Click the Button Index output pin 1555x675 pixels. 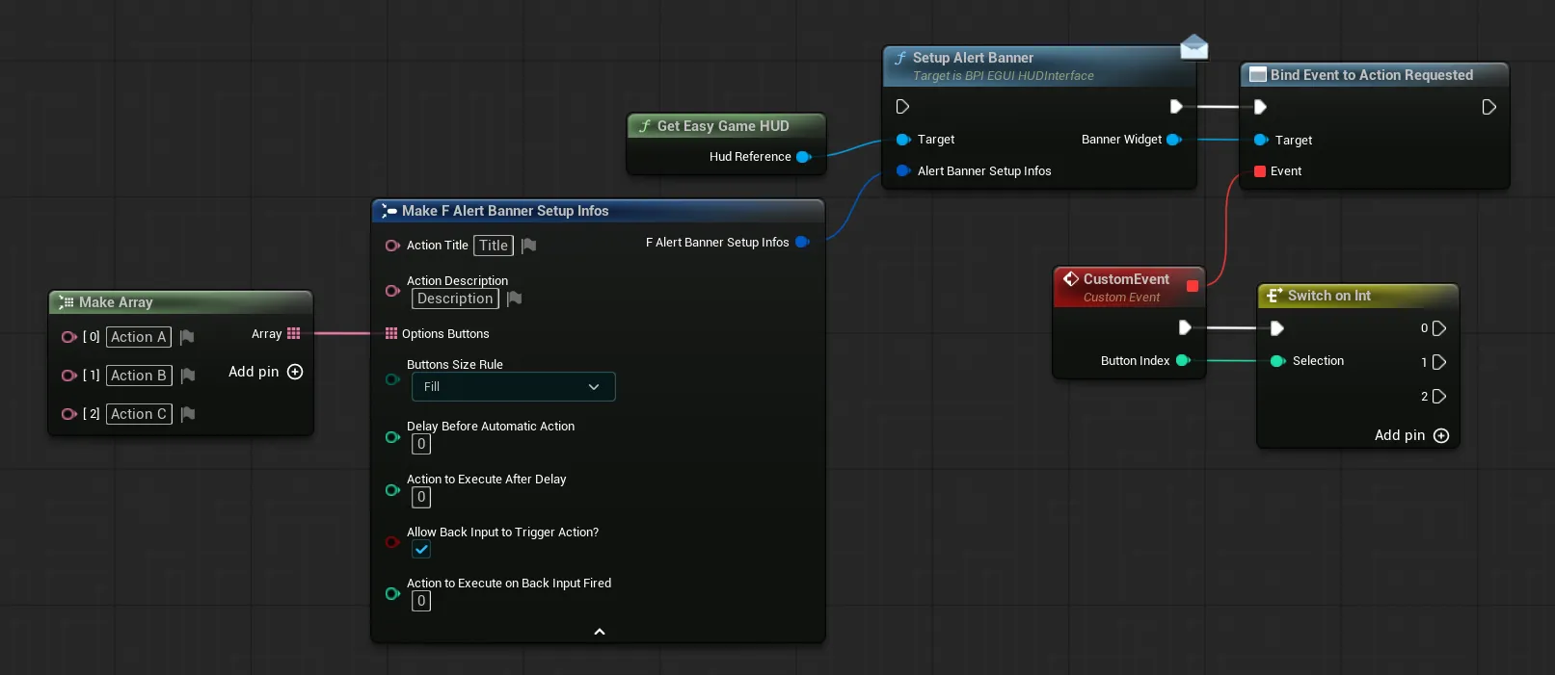pyautogui.click(x=1183, y=361)
